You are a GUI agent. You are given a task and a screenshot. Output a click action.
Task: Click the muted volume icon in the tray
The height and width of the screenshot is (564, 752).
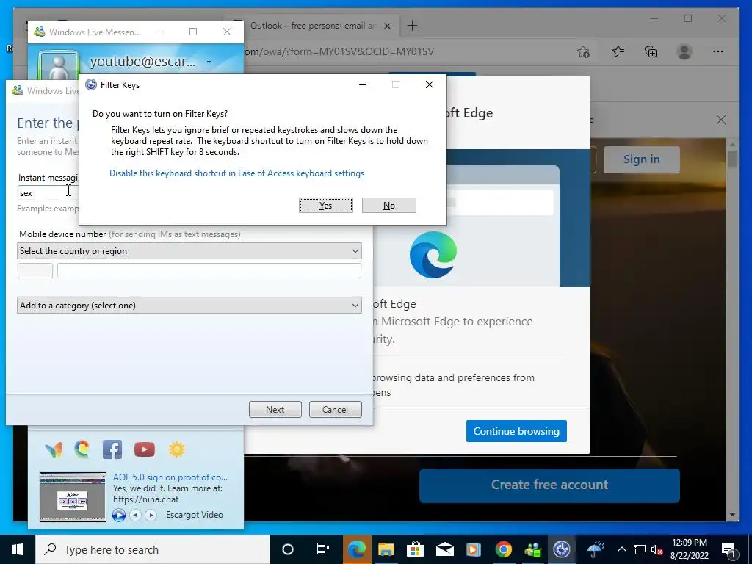tap(657, 549)
